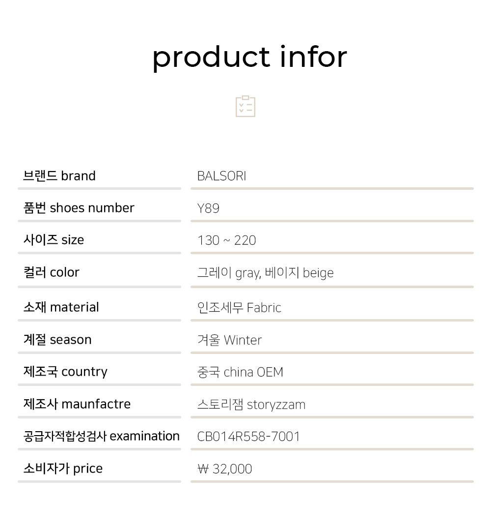Click the ₩ 32,000 price value
491x531 pixels.
[x=224, y=469]
